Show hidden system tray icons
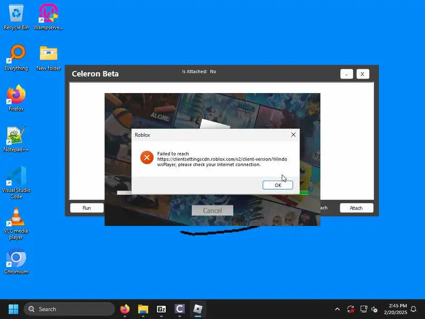 click(337, 309)
